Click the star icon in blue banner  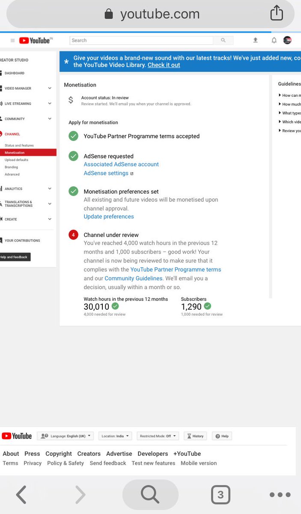pos(66,62)
